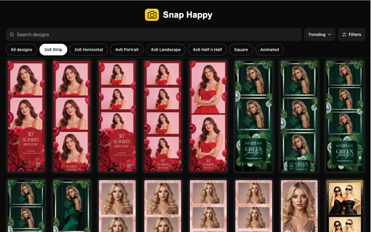Select the All designs tab

coord(21,50)
